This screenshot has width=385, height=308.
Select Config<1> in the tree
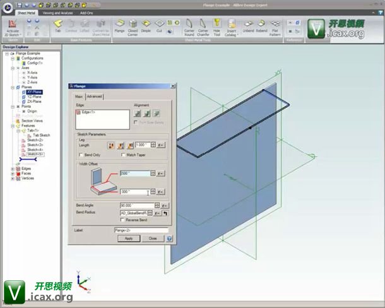[x=34, y=63]
